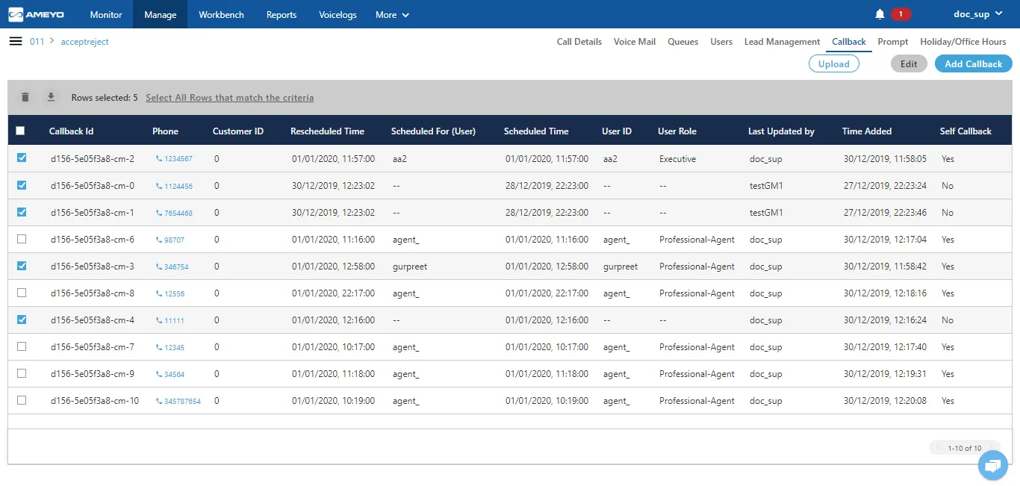
Task: Open the doc_sup user dropdown
Action: [978, 14]
